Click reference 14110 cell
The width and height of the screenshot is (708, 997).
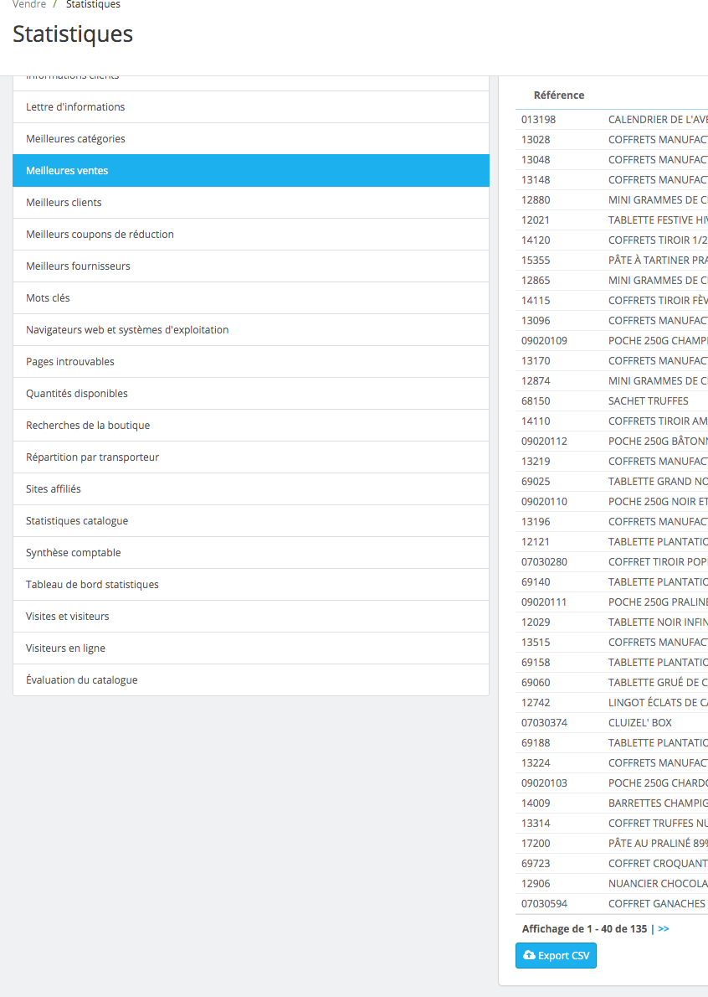tap(536, 421)
